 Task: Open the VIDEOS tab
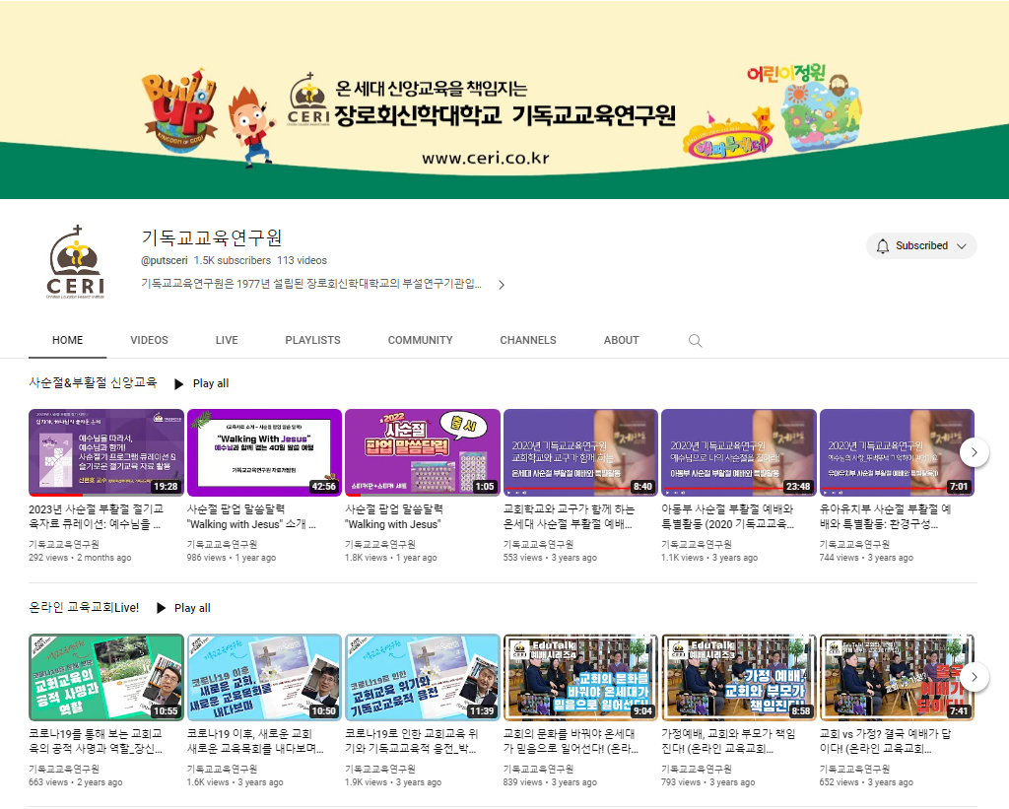150,340
